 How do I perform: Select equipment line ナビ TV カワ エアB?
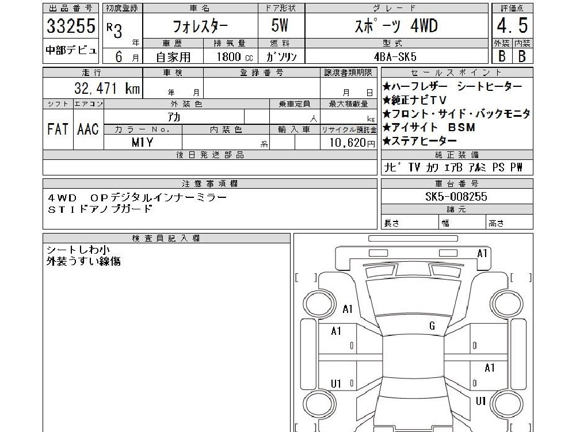(423, 167)
